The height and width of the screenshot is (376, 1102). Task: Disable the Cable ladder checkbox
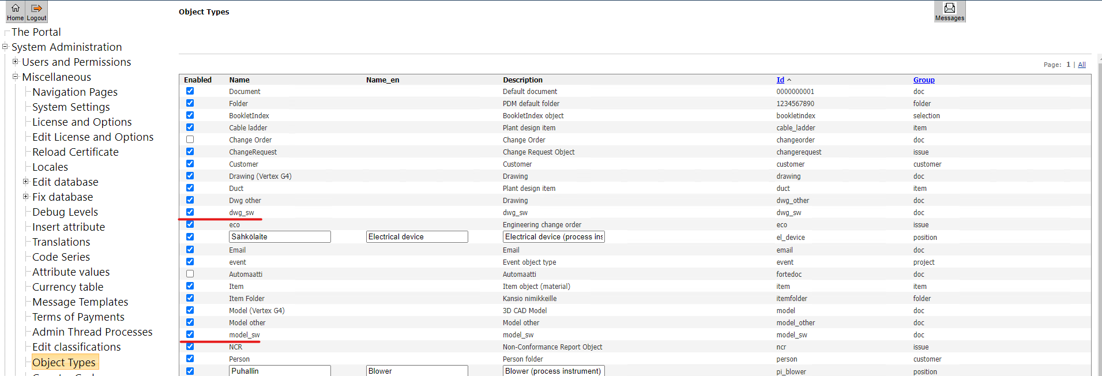pyautogui.click(x=190, y=127)
